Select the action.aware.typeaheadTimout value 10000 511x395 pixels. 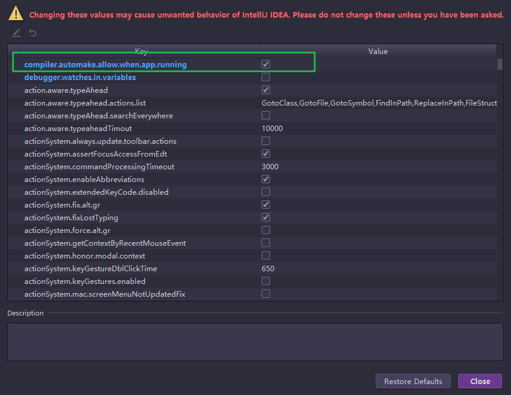tap(272, 128)
